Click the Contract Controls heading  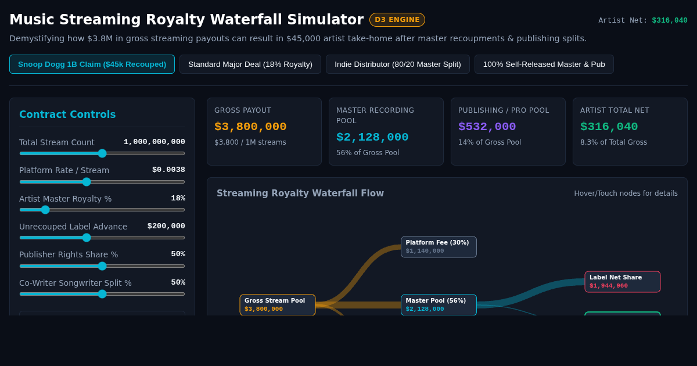(67, 114)
